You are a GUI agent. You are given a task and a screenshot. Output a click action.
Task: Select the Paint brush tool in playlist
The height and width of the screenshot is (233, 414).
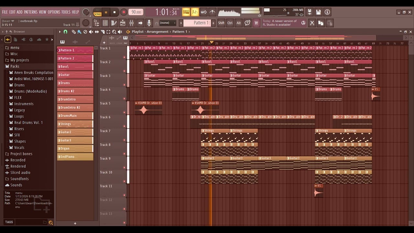click(79, 32)
